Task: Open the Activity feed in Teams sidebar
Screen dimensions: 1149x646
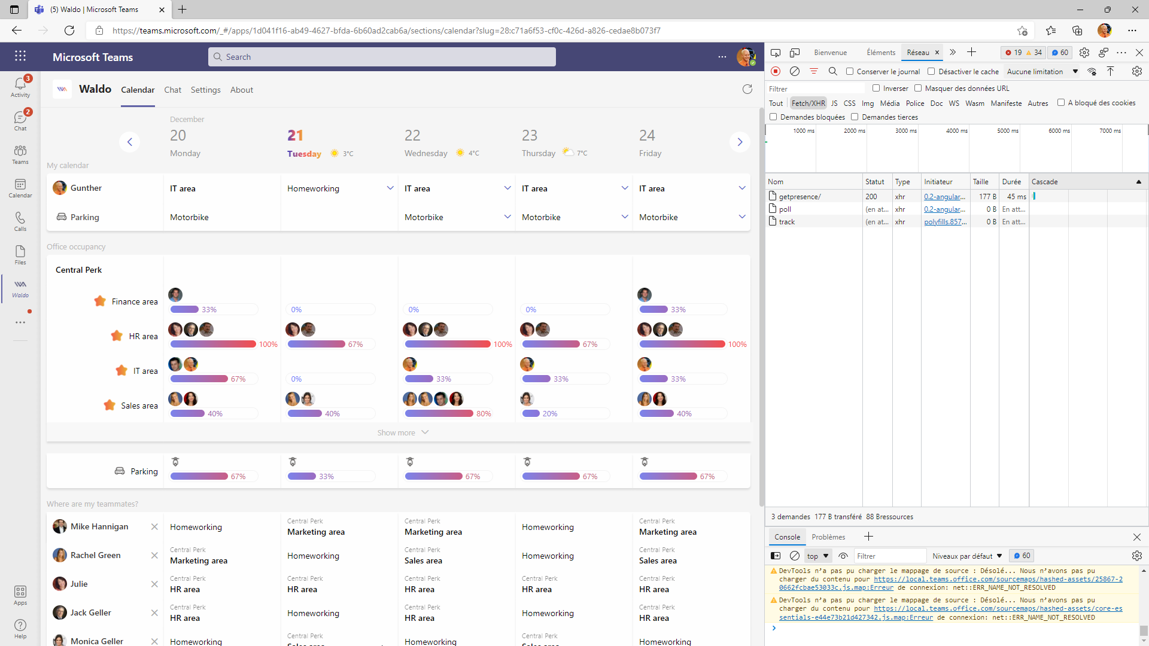Action: point(20,87)
